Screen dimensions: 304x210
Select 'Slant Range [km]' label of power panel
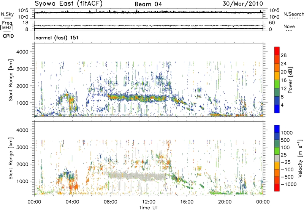click(11, 80)
